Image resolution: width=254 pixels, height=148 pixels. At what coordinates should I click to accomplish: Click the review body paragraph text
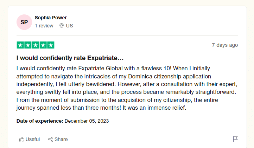[x=127, y=88]
